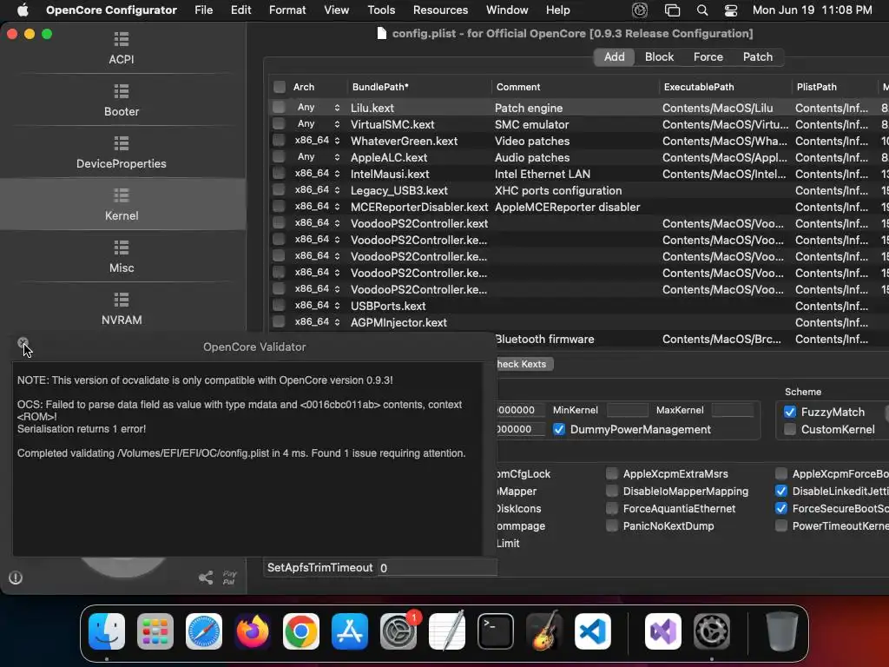Image resolution: width=889 pixels, height=667 pixels.
Task: Change Arch selector for Lilu.kext
Action: pos(317,107)
